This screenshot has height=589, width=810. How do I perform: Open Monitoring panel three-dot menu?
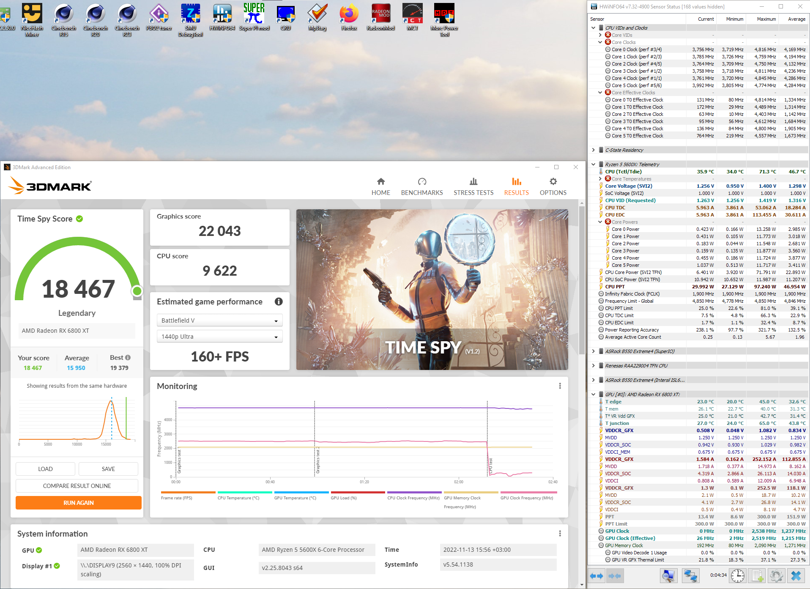click(560, 386)
